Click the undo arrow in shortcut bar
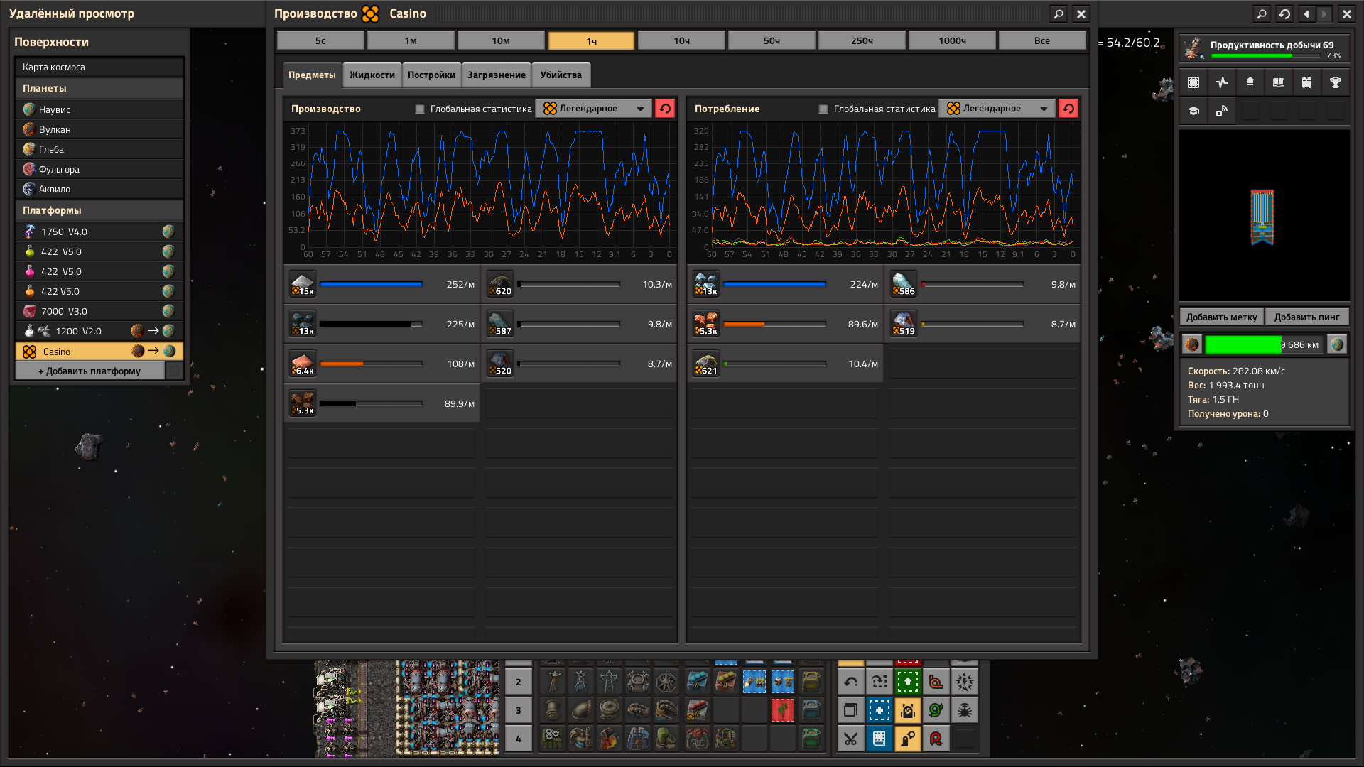 850,682
